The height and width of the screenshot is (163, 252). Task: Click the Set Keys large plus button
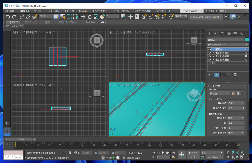pyautogui.click(x=182, y=155)
